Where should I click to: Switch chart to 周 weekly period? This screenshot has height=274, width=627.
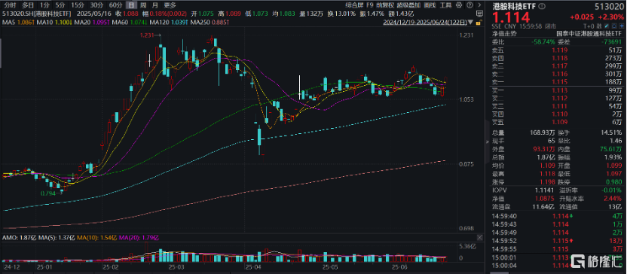(x=143, y=5)
